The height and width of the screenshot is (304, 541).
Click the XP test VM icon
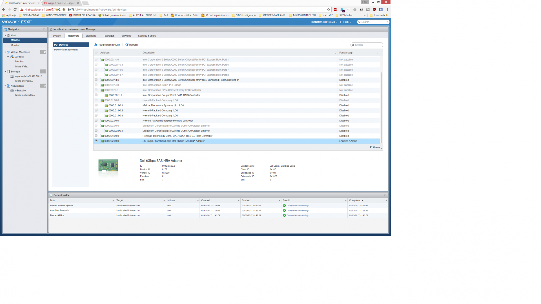[12, 57]
